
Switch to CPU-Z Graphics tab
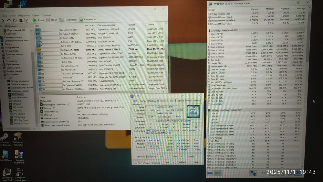tap(180, 101)
